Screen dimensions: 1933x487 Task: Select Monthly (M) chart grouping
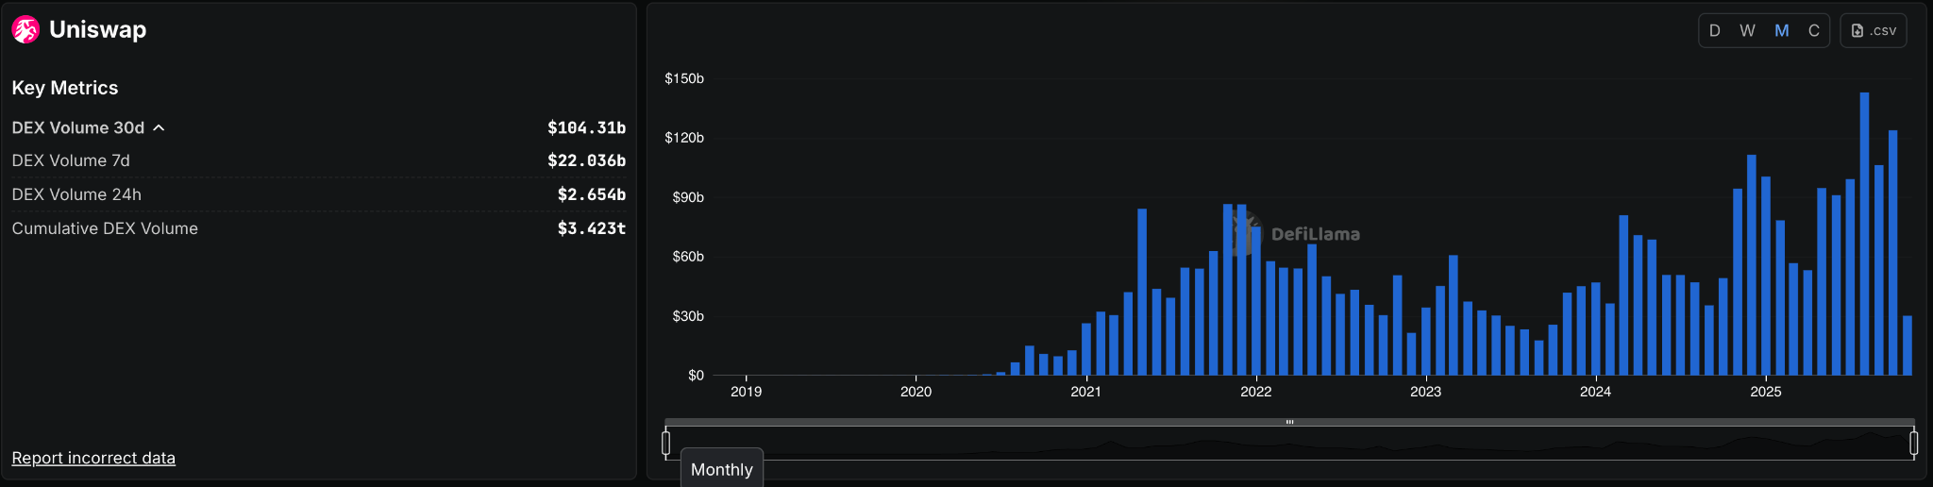click(1782, 30)
